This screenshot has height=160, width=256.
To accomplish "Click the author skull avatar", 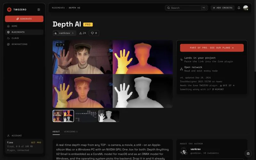I will tap(184, 151).
